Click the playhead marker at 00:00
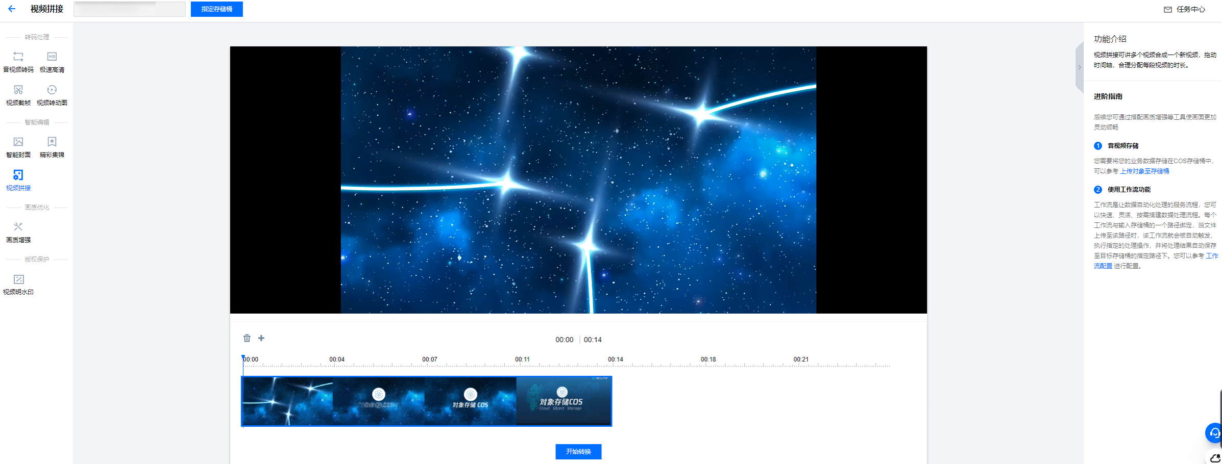1222x464 pixels. click(x=243, y=358)
